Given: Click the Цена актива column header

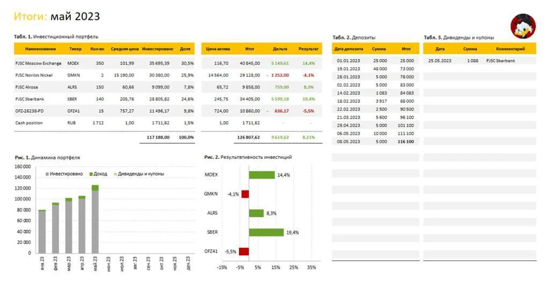Looking at the screenshot, I should click(x=218, y=49).
